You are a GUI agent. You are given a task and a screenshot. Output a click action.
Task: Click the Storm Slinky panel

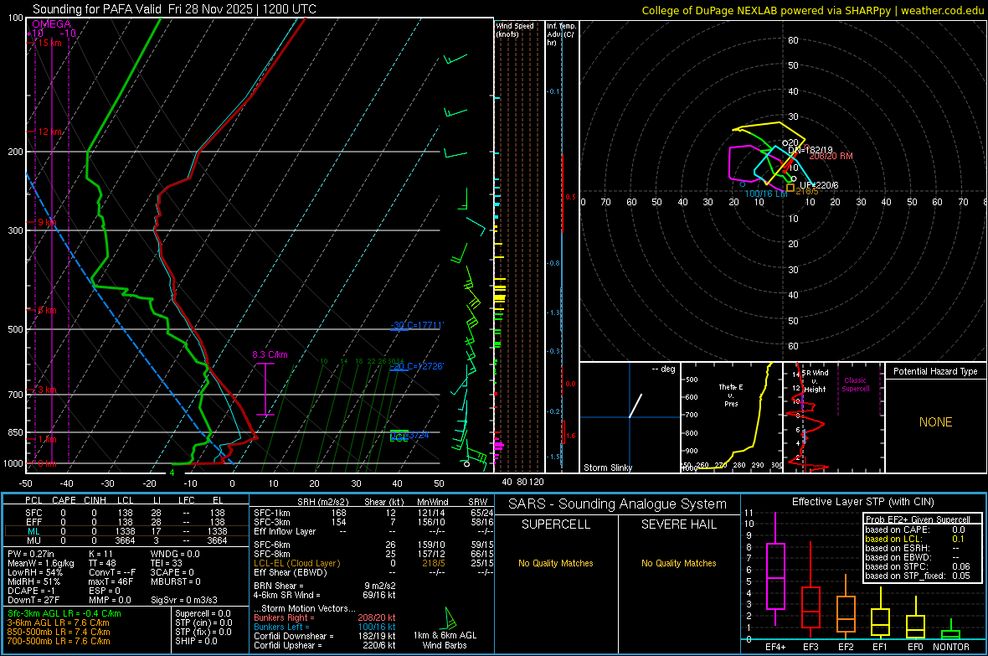630,417
